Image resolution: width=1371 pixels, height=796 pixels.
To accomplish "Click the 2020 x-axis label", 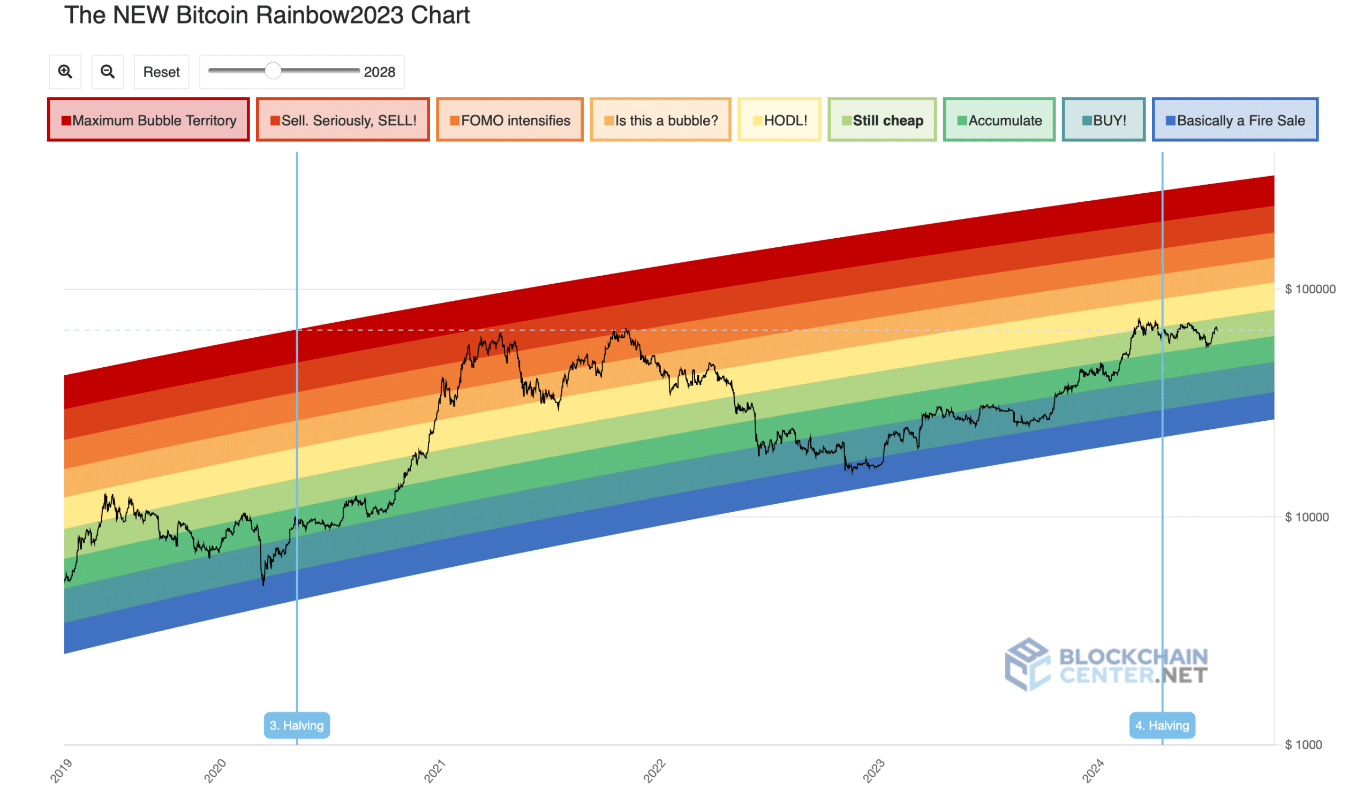I will click(215, 771).
